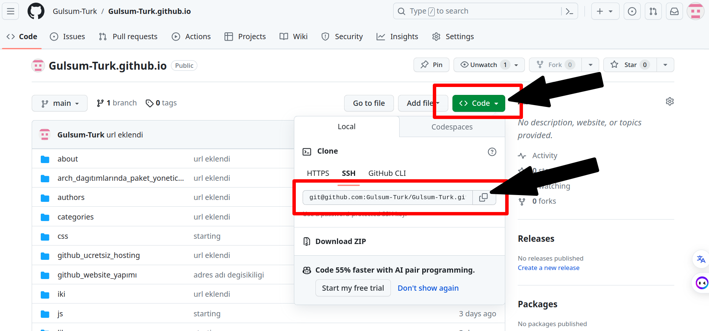709x331 pixels.
Task: Open commit message 'adres adı degisikiligi'
Action: pos(229,275)
